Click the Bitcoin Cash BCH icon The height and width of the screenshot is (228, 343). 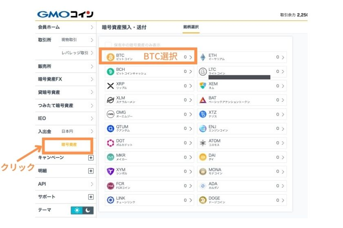pos(111,72)
